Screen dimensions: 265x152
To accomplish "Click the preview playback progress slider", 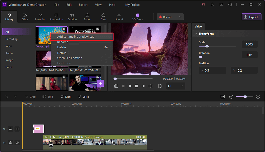I will click(133, 79).
